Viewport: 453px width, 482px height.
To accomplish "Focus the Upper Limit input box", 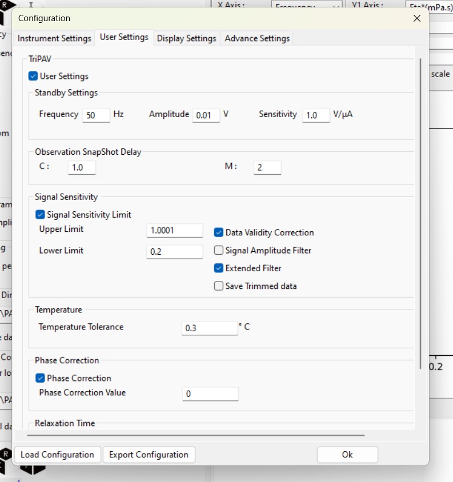I will tap(175, 230).
